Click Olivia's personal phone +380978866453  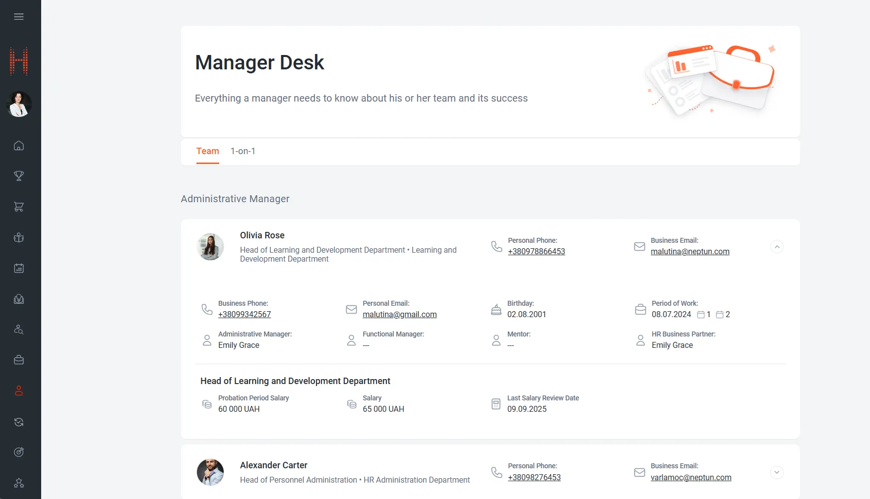(536, 252)
